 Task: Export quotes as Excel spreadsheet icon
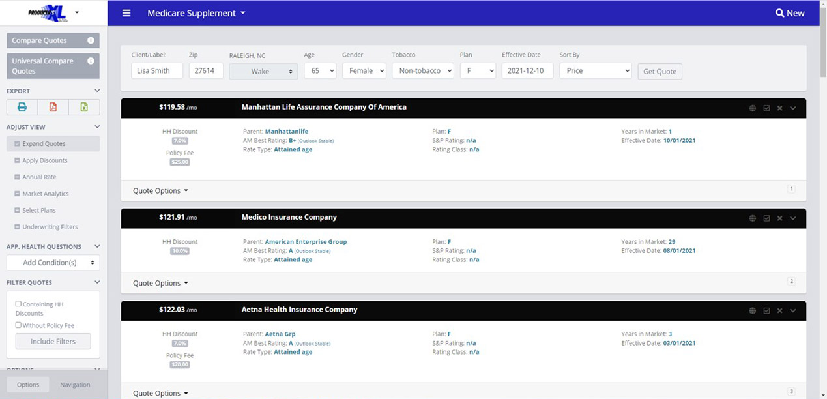(84, 107)
